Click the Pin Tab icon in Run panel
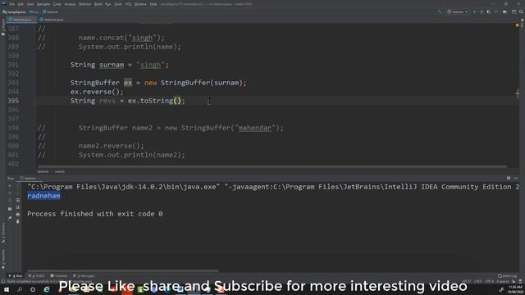This screenshot has height=295, width=525. [x=10, y=218]
